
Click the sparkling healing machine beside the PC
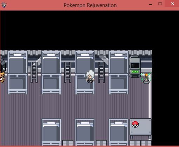146,78
